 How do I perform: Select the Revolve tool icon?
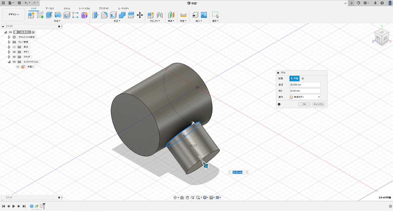58,15
